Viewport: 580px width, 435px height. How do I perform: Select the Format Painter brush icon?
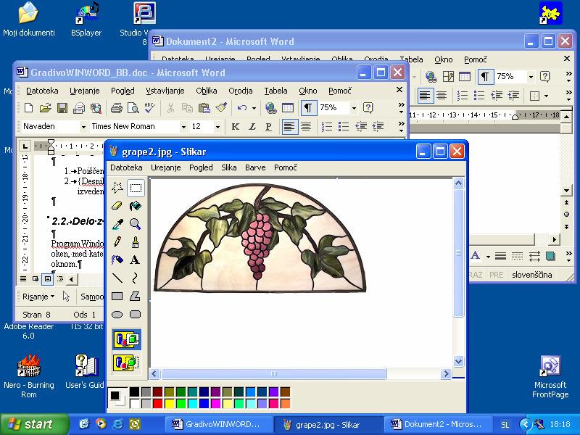[221, 107]
